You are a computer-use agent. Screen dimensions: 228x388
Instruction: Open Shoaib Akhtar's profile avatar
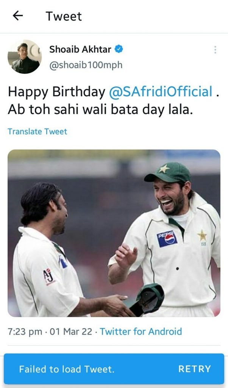pyautogui.click(x=25, y=57)
